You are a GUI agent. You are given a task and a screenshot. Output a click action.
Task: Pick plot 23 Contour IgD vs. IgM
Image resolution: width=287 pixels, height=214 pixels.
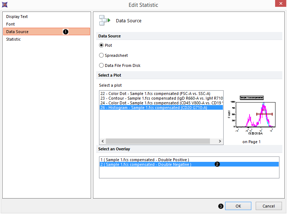[161, 98]
